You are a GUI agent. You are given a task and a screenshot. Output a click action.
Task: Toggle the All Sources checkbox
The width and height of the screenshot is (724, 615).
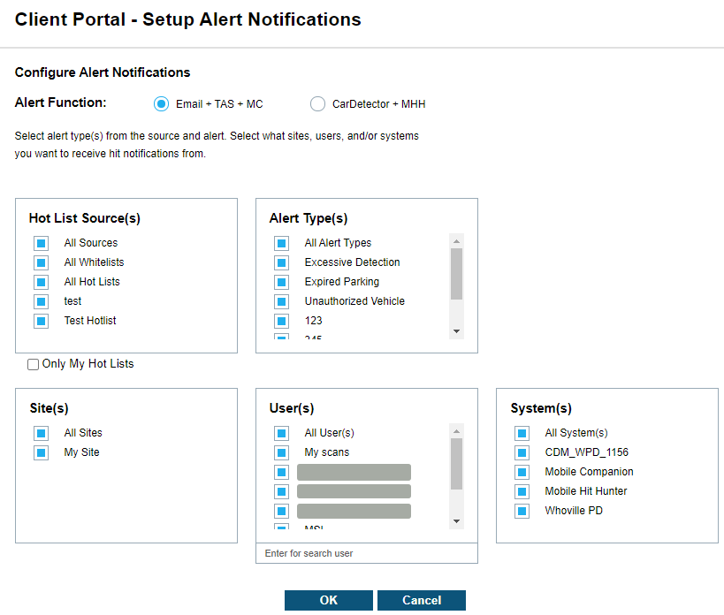41,243
